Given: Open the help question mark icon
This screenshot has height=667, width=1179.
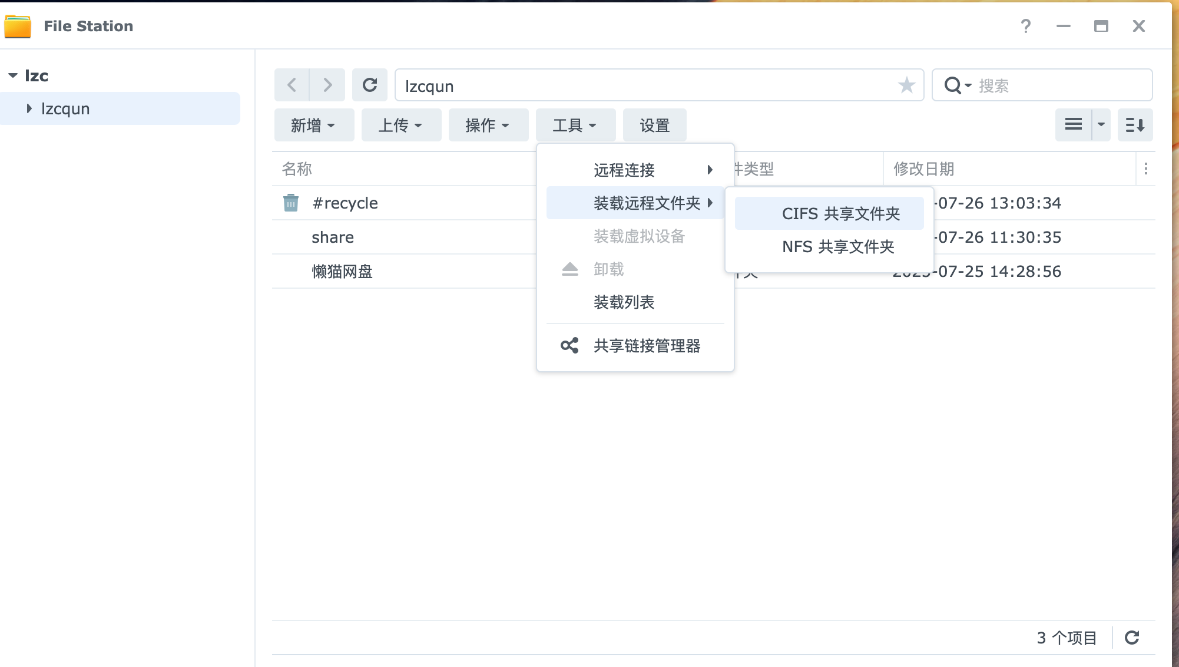Looking at the screenshot, I should click(x=1025, y=26).
